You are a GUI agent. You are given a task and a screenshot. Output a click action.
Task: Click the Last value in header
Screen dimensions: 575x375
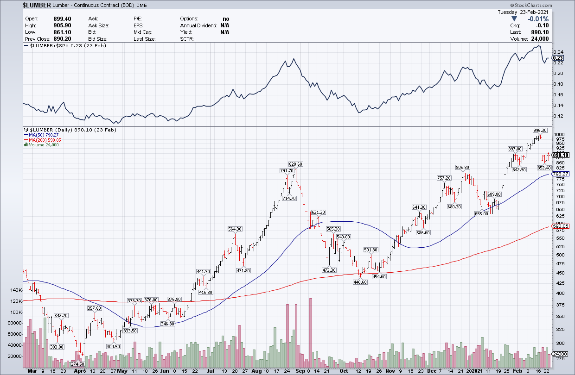click(x=540, y=32)
